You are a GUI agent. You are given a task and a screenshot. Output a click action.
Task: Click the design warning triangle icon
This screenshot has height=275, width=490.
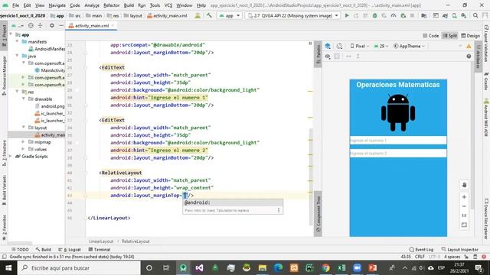pos(469,46)
